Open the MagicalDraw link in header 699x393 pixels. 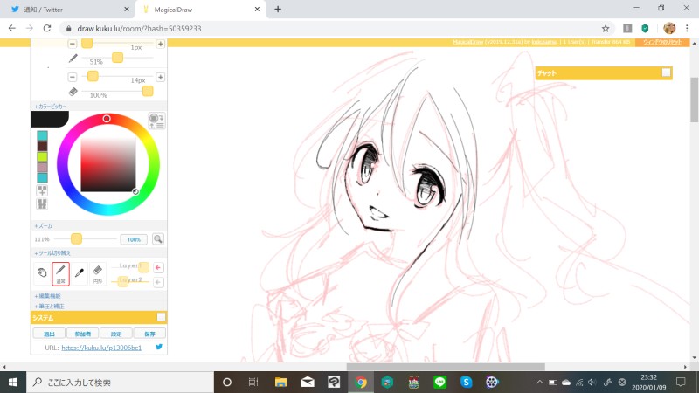pos(468,42)
